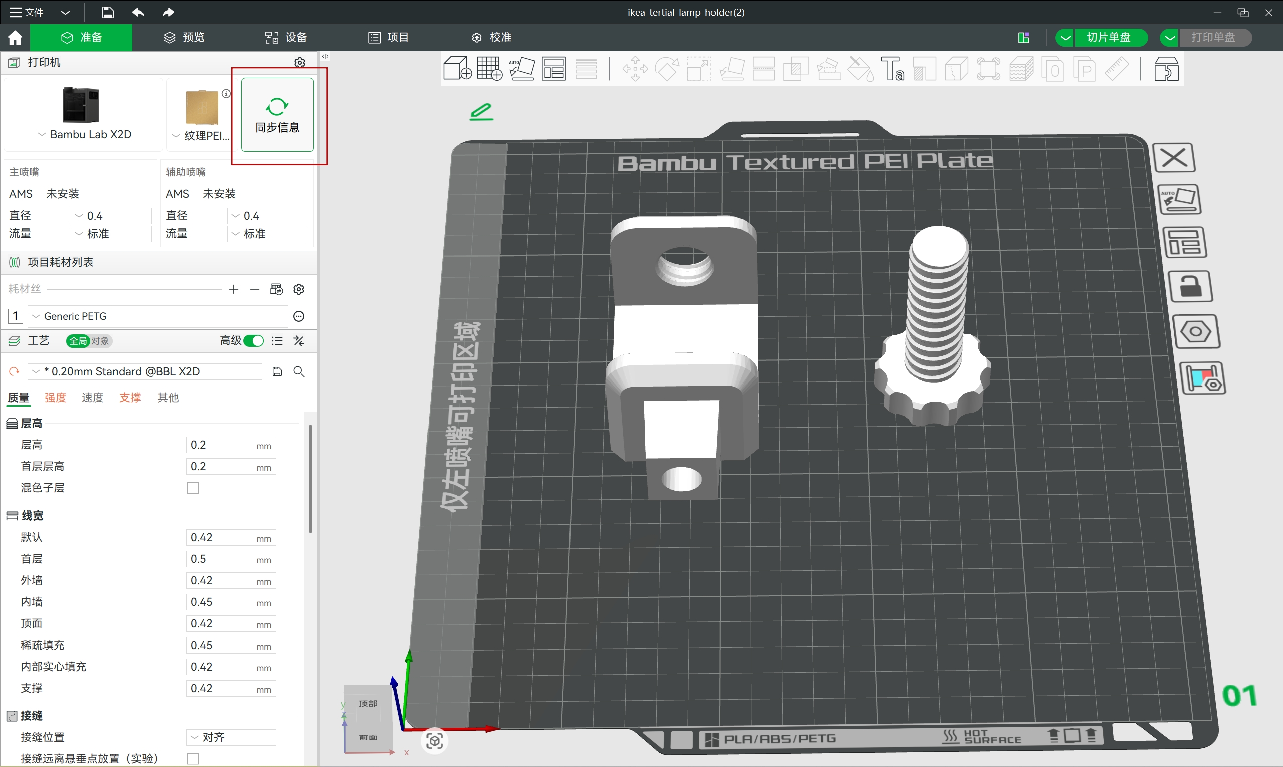Viewport: 1283px width, 767px height.
Task: Auto-orient objects in the top toolbar
Action: (x=522, y=69)
